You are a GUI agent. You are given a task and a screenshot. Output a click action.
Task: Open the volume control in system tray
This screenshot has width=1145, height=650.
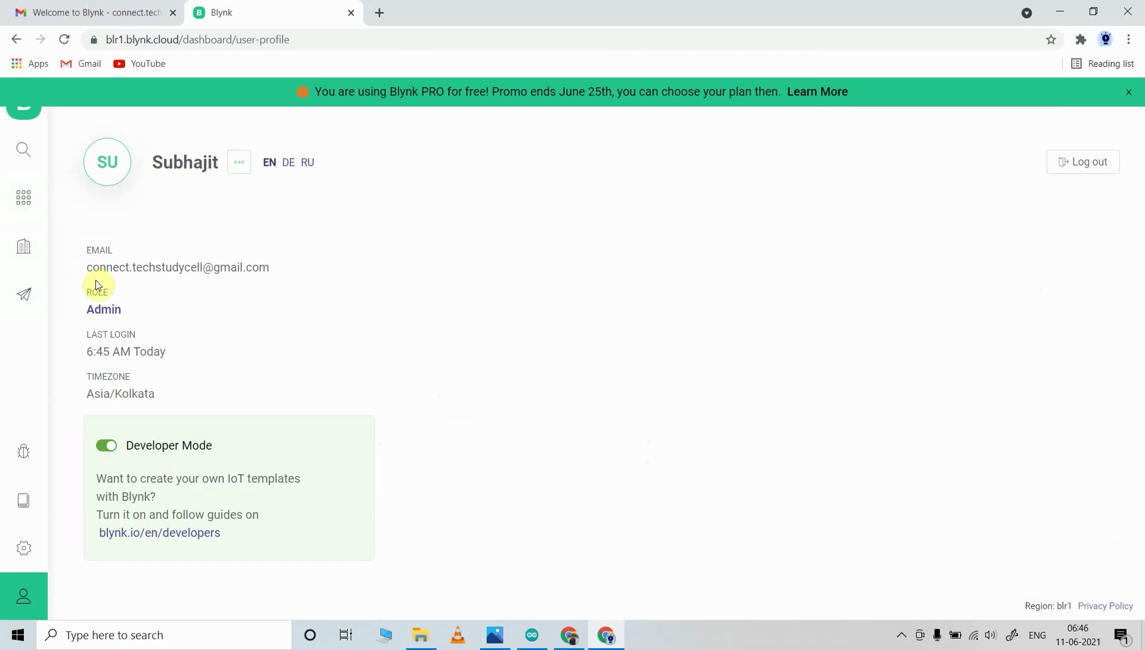point(991,635)
